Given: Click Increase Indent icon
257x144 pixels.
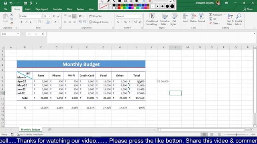Looking at the screenshot, I should pyautogui.click(x=85, y=22).
